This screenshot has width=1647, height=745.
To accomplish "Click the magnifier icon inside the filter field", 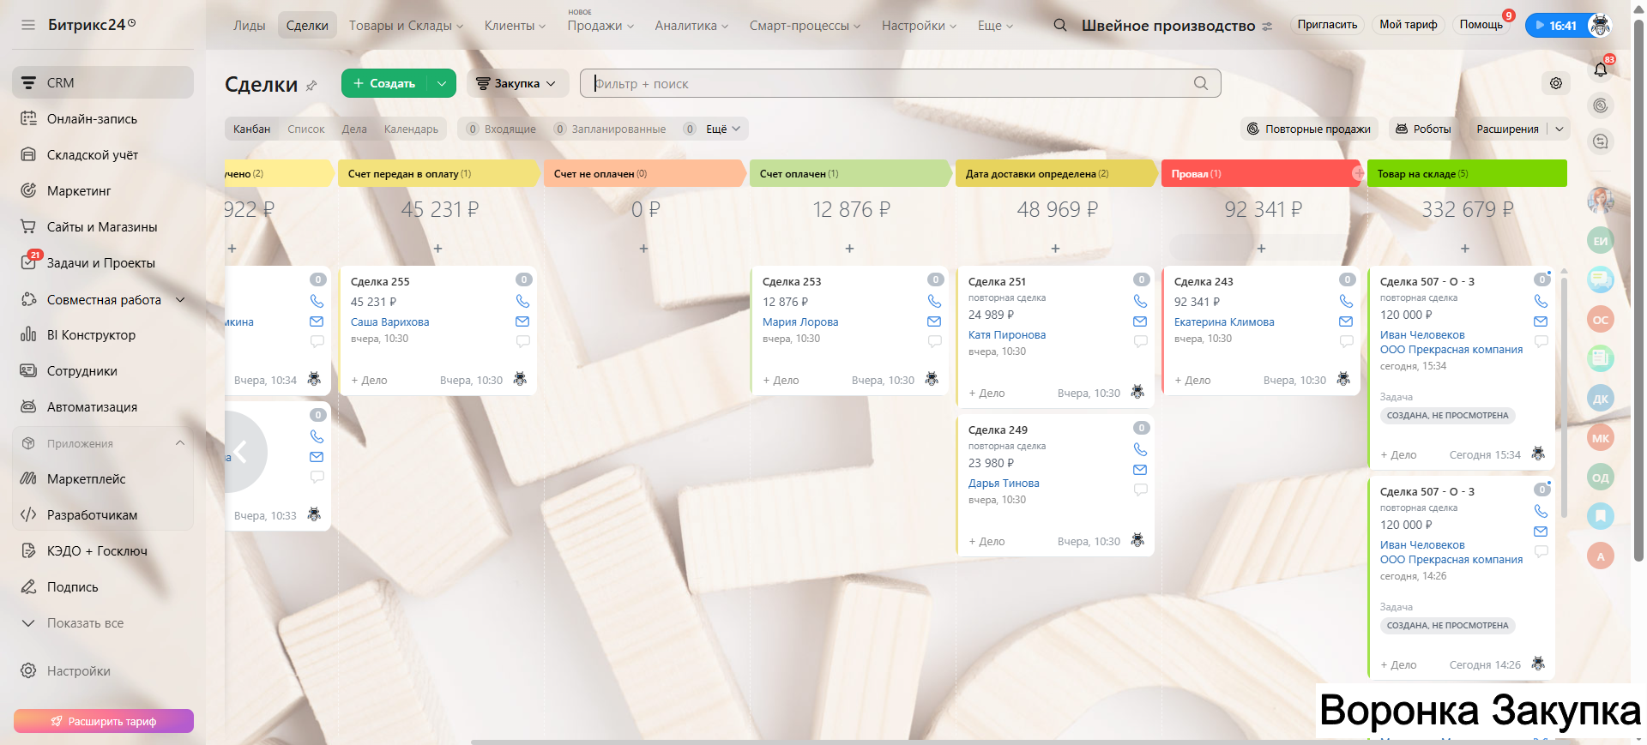I will click(1201, 83).
